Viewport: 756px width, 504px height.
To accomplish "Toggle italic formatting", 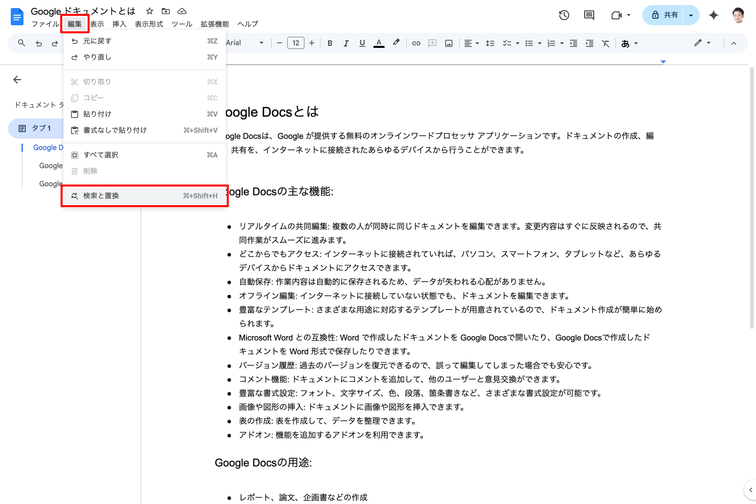I will point(346,43).
